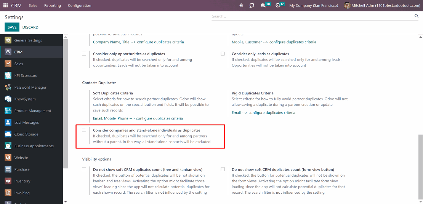Select KPI Scorecard settings tab
This screenshot has height=204, width=423.
(x=31, y=75)
